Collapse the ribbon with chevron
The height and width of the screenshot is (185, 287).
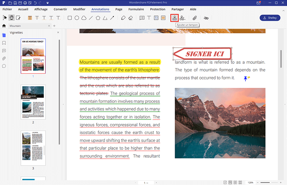pos(283,10)
